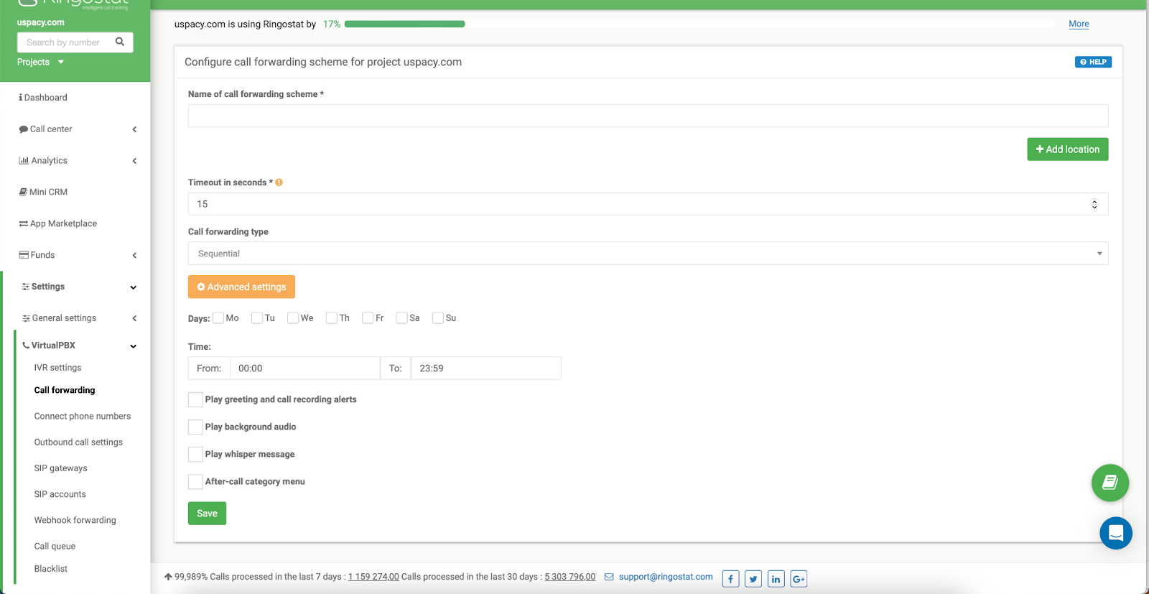Open Twitter social icon in footer
Screen dimensions: 1149x594
pos(753,579)
